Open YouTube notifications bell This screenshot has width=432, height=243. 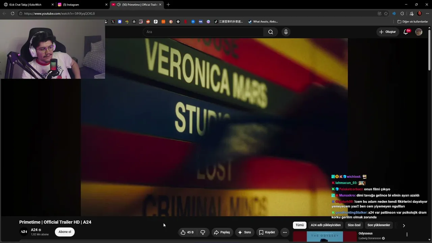point(406,32)
